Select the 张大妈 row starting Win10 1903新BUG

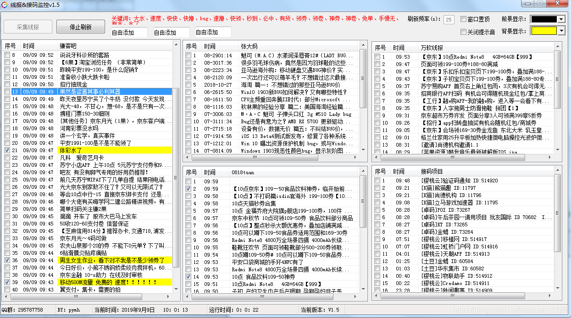click(272, 92)
